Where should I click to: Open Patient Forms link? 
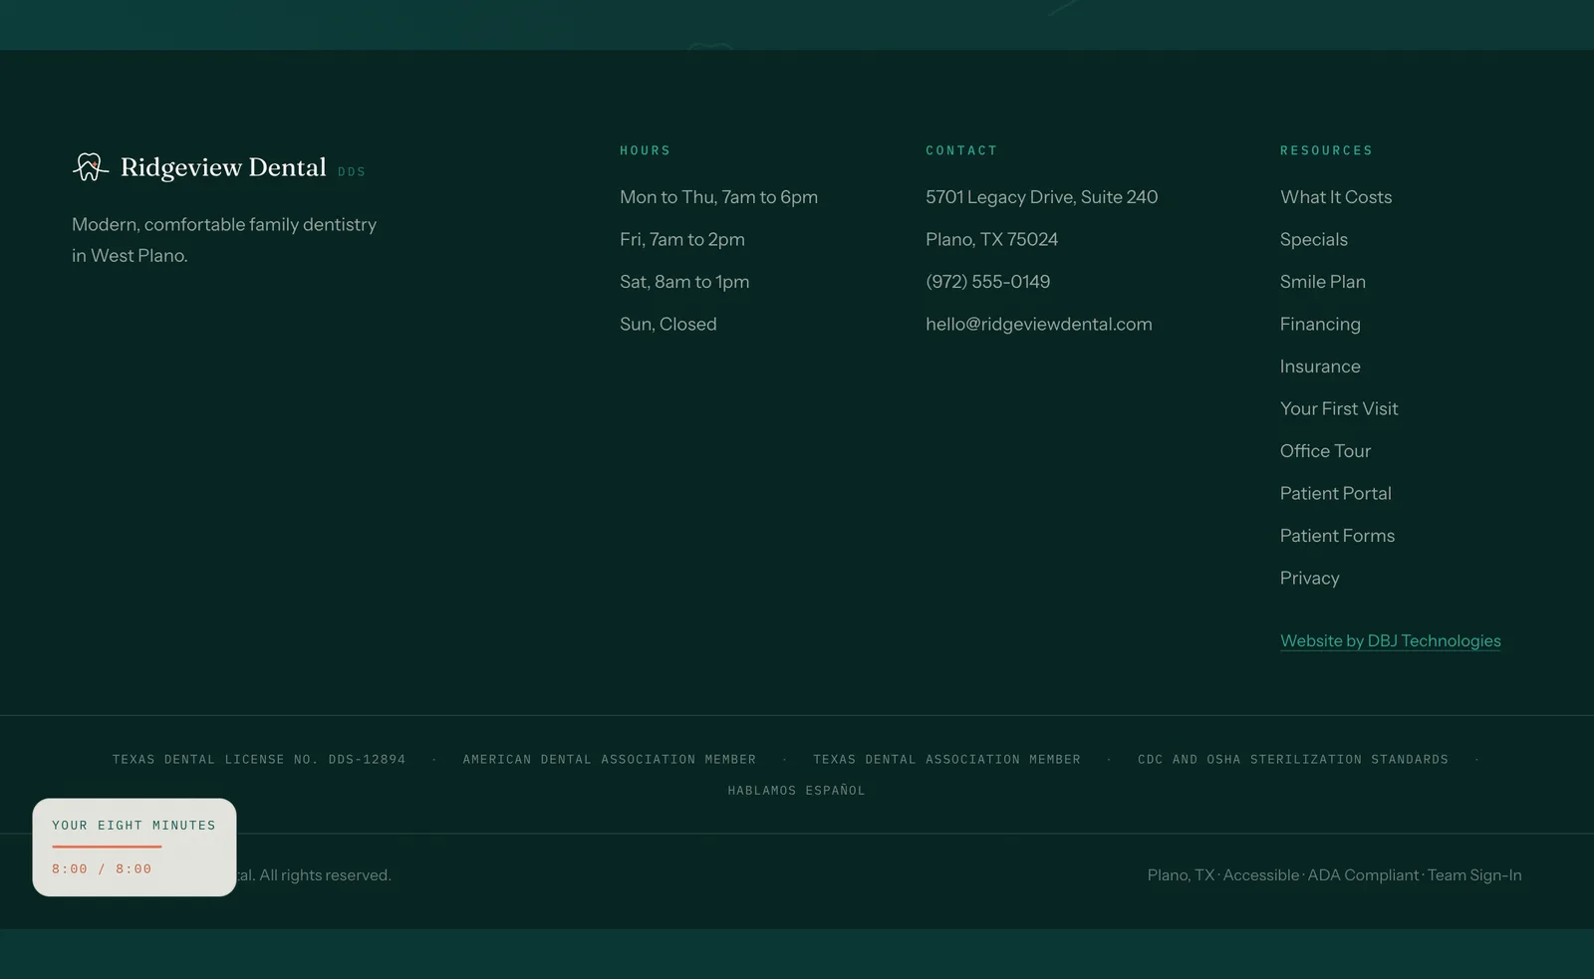(1337, 536)
